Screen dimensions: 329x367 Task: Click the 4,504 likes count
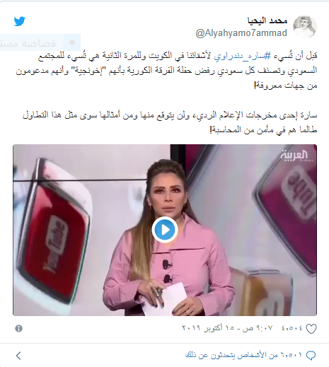pyautogui.click(x=292, y=328)
